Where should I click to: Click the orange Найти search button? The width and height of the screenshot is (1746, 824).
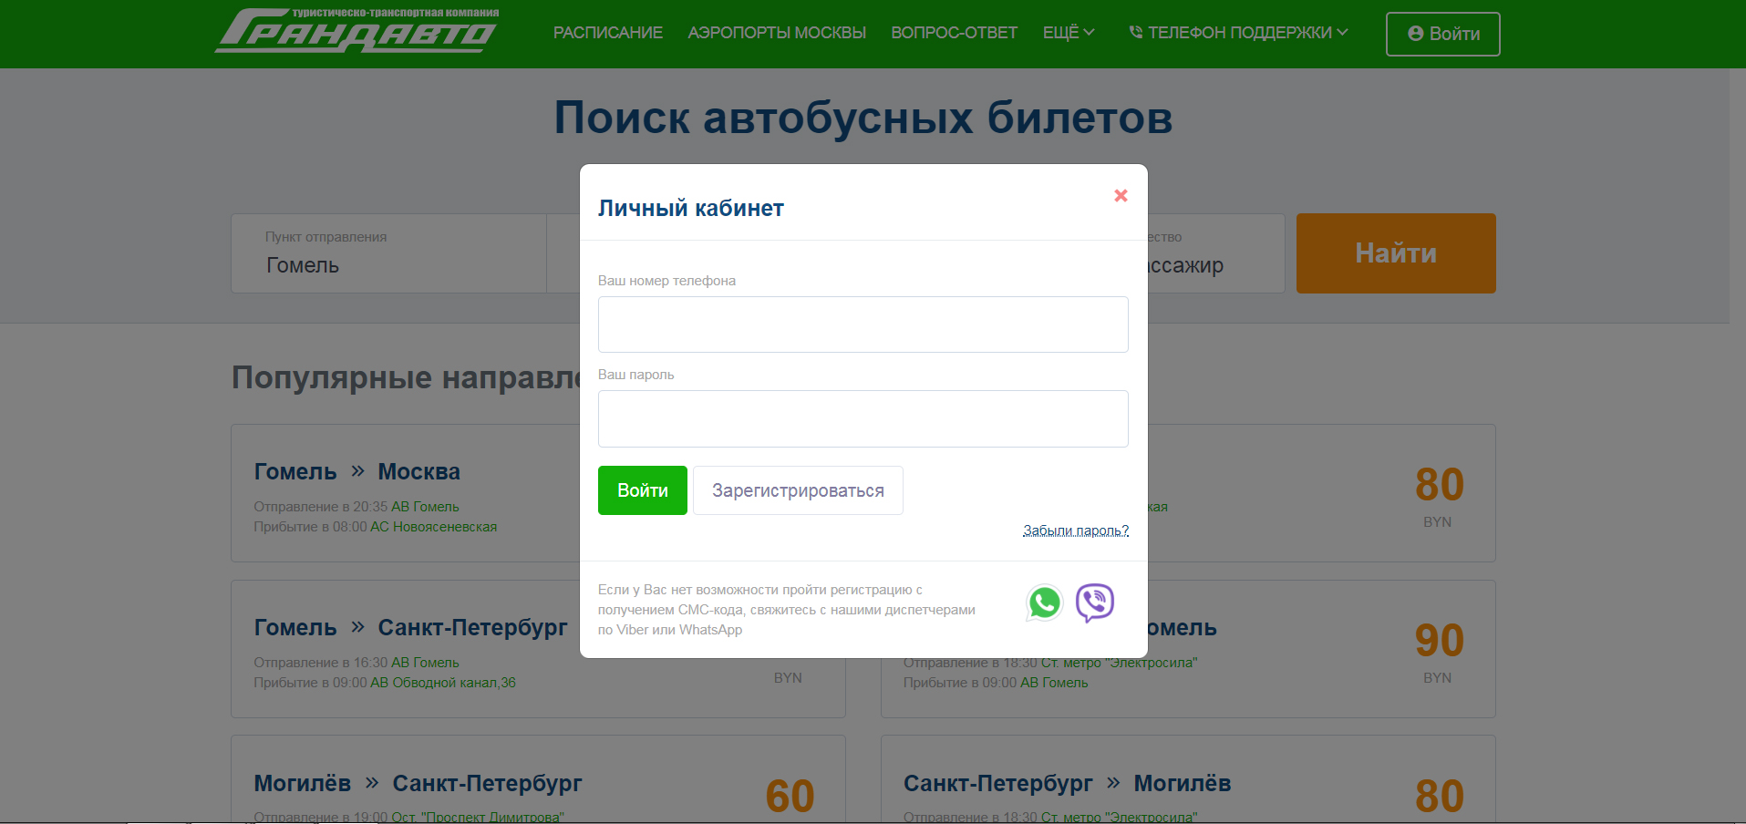[x=1395, y=253]
